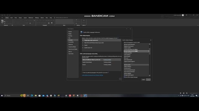Click the red Bandicam record taskbar icon

81,96
